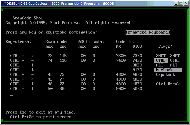The height and width of the screenshot is (125, 190).
Task: Close the DOSBox window
Action: coord(186,4)
